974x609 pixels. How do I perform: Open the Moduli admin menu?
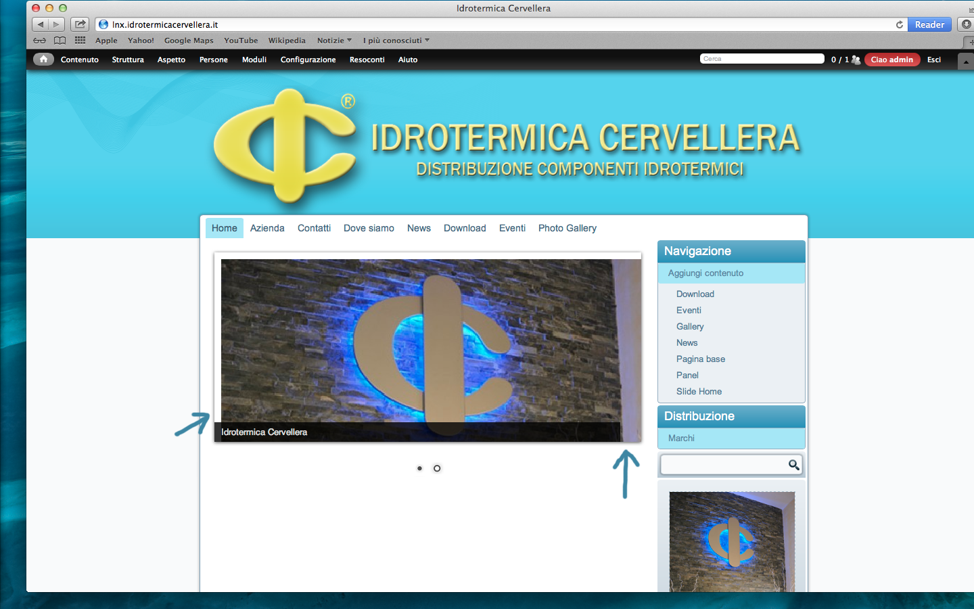(x=254, y=60)
